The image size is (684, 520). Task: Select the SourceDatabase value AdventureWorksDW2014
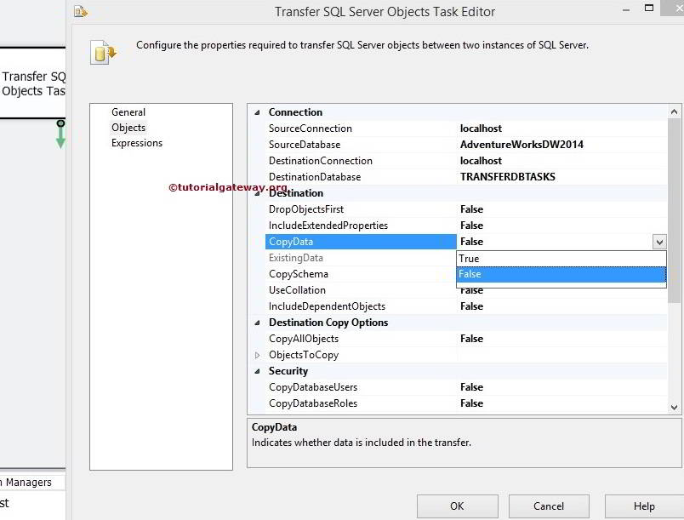point(518,144)
